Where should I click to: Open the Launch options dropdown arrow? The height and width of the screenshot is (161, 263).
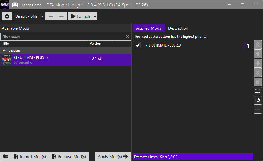point(94,16)
